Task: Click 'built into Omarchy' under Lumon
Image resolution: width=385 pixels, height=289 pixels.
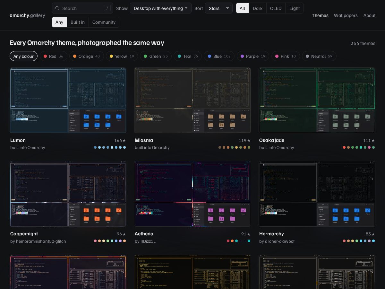Action: click(x=28, y=148)
